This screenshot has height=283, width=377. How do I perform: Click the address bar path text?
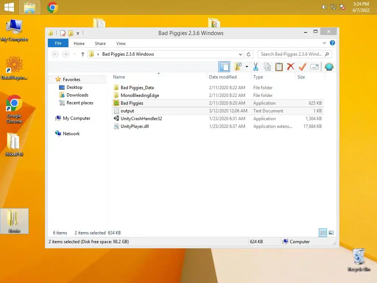coord(128,54)
